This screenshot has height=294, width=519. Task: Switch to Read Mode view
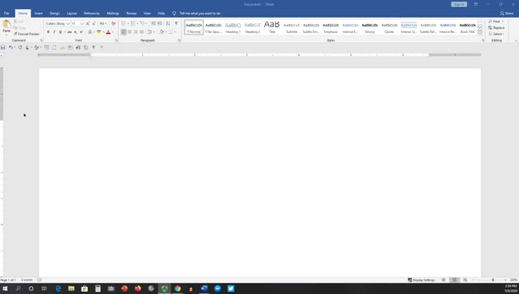tap(444, 280)
